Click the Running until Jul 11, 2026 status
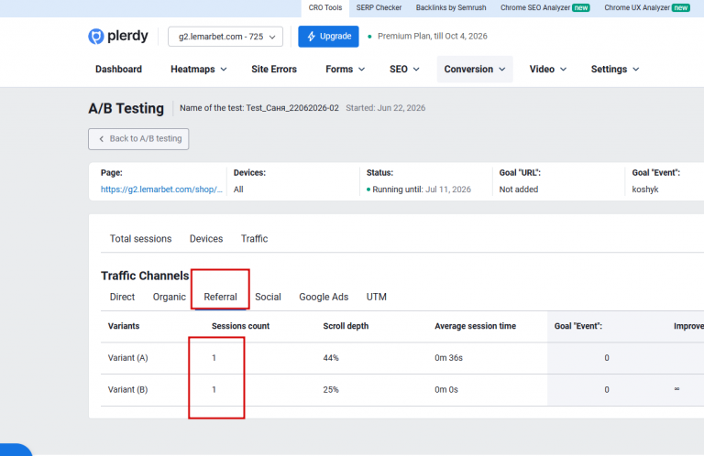This screenshot has width=704, height=456. [x=419, y=190]
